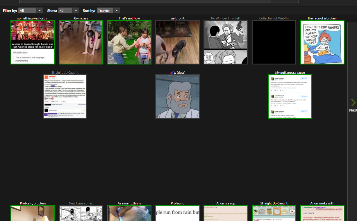
Task: Expand the Show count dropdown
Action: 69,11
